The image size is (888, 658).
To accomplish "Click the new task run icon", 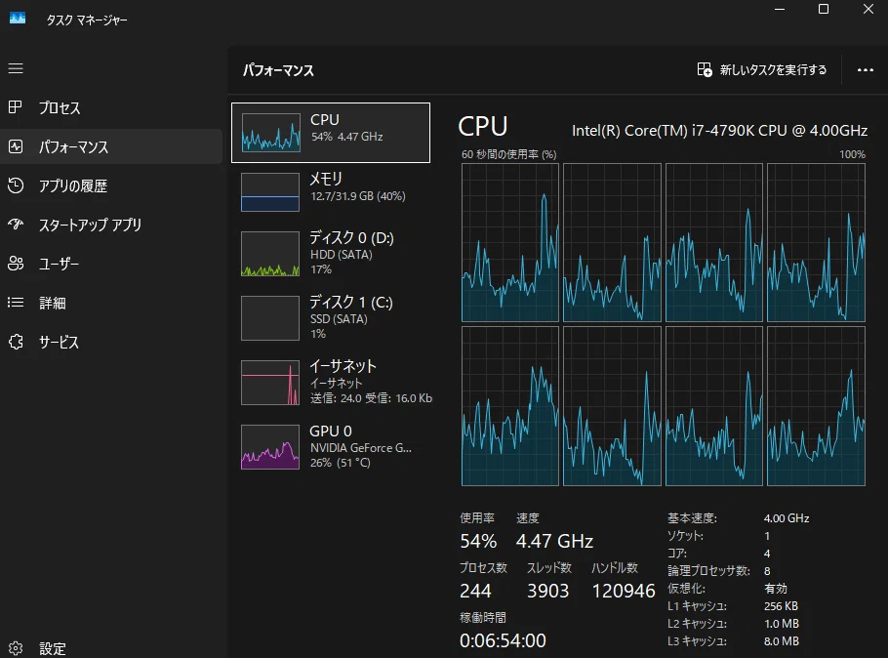I will (x=705, y=69).
